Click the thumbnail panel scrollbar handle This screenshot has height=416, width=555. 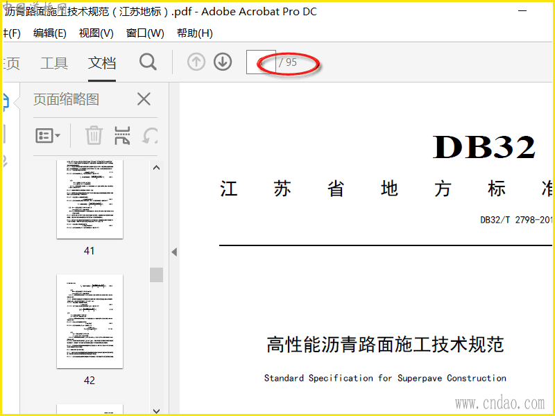pyautogui.click(x=157, y=275)
